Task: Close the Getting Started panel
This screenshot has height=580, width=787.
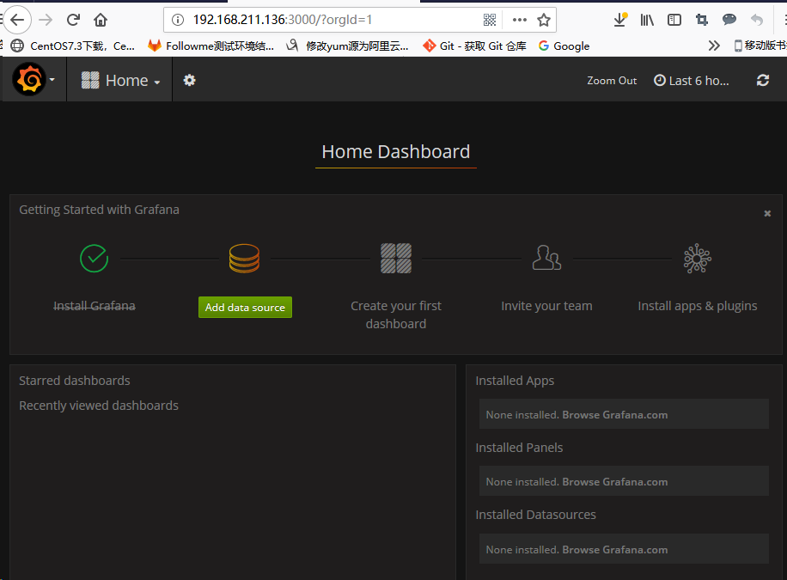Action: click(767, 213)
